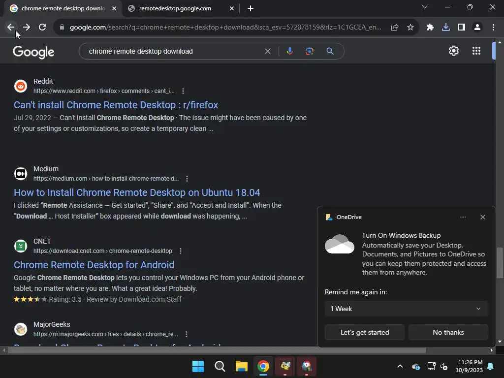Open Google quick settings gear

pos(453,51)
